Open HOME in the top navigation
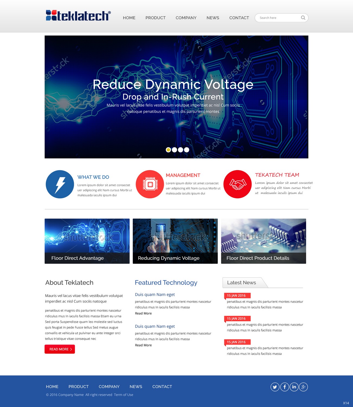The width and height of the screenshot is (353, 407). tap(129, 18)
